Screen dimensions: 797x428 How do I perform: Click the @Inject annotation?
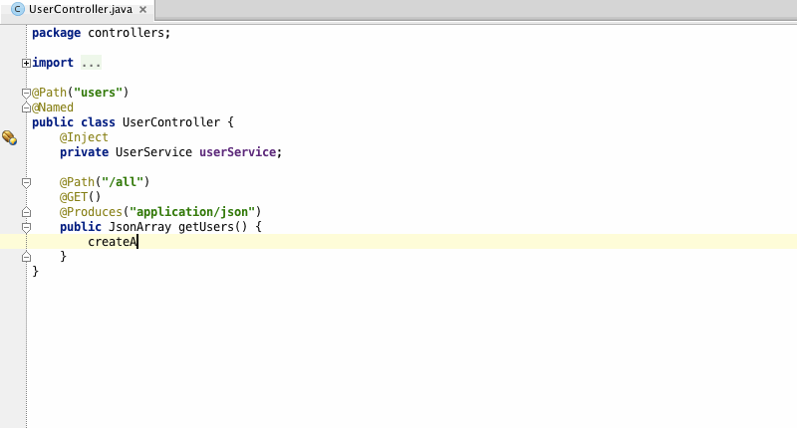click(84, 137)
